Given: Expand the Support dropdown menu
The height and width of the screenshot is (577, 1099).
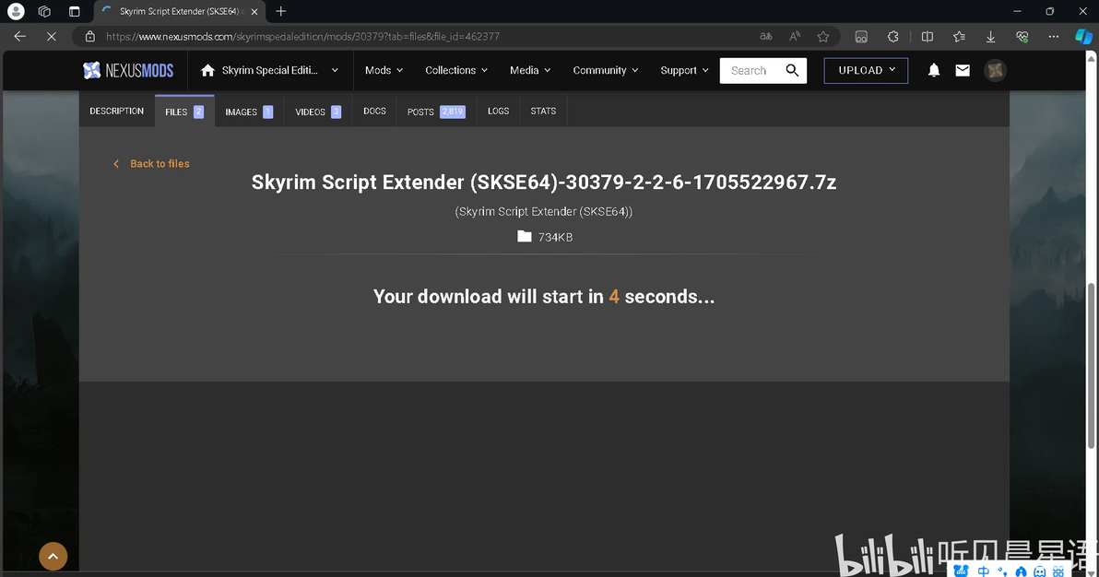Looking at the screenshot, I should click(x=684, y=70).
